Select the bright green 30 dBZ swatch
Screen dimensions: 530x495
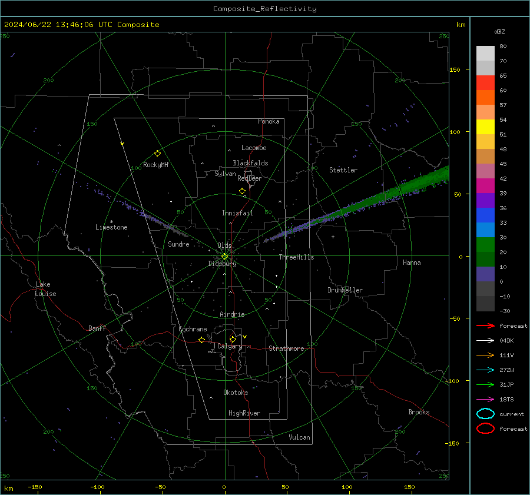tap(485, 244)
